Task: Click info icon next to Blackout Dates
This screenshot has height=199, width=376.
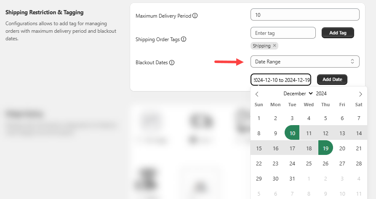Action: point(172,63)
